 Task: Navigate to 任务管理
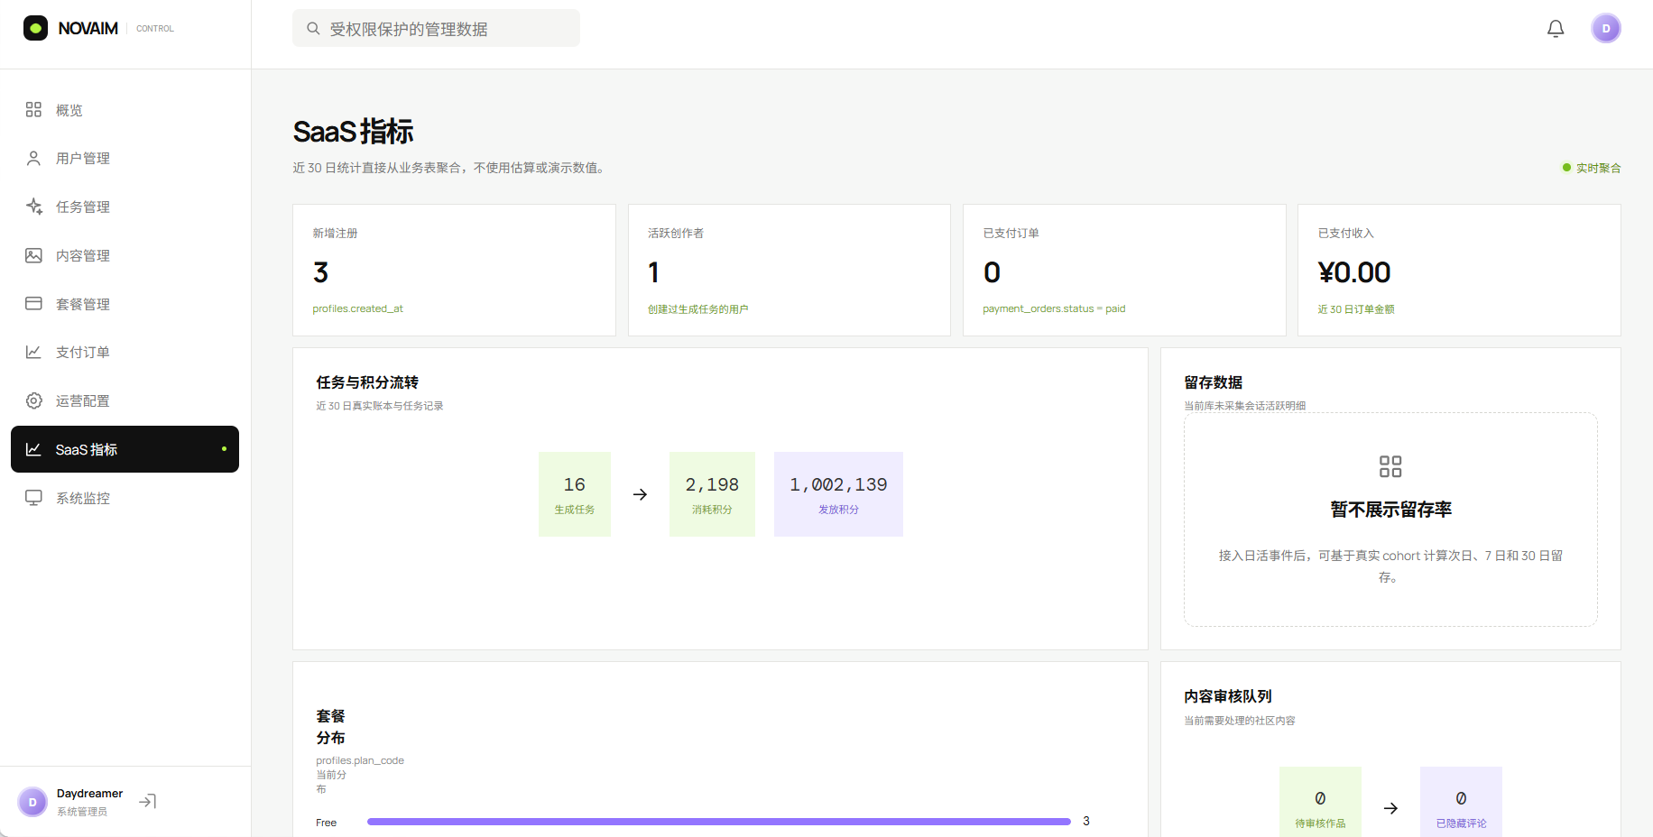click(x=125, y=207)
